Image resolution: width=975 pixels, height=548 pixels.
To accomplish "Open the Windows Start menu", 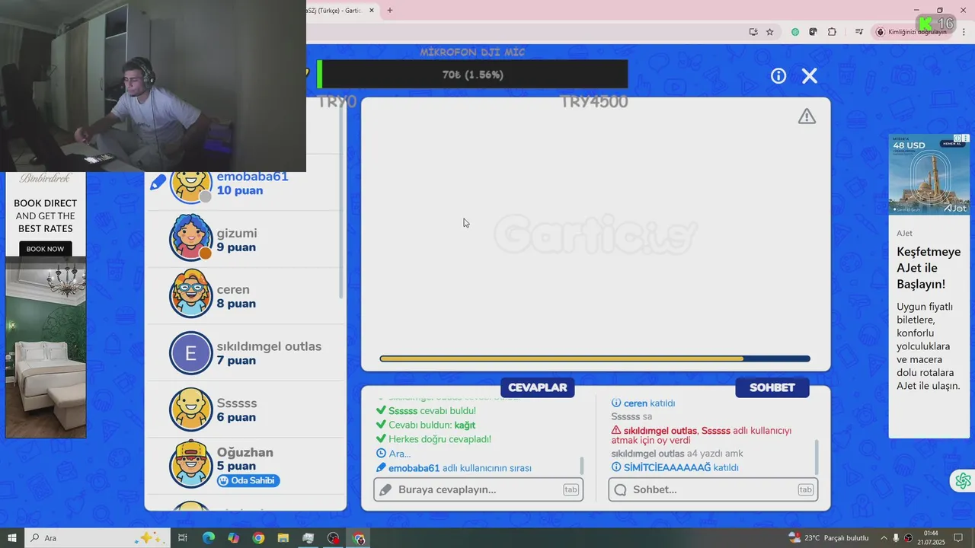I will pyautogui.click(x=12, y=538).
